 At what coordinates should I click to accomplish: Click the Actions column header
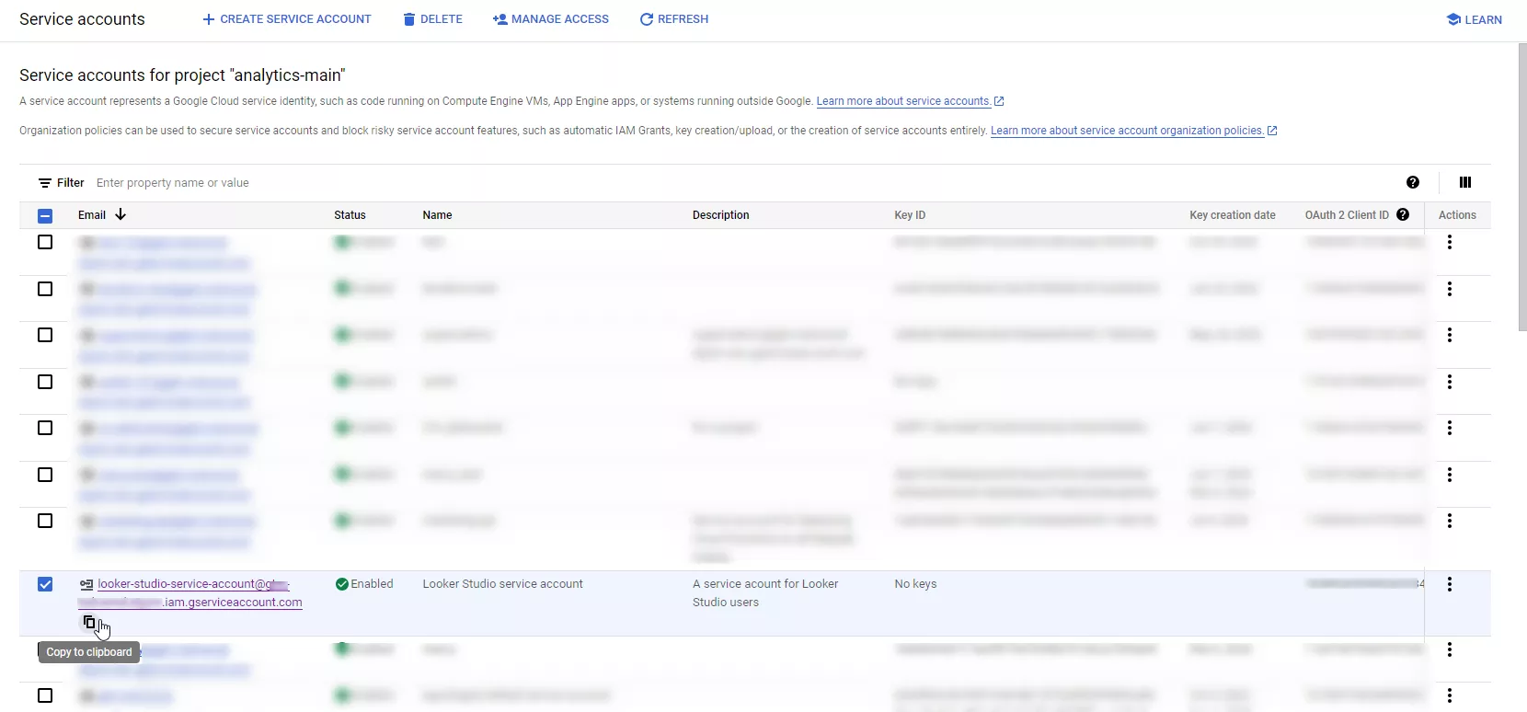(1457, 215)
